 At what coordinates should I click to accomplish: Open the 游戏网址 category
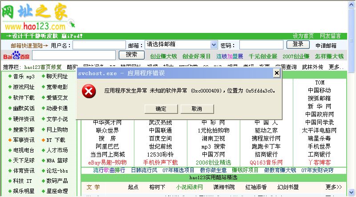tap(24, 87)
